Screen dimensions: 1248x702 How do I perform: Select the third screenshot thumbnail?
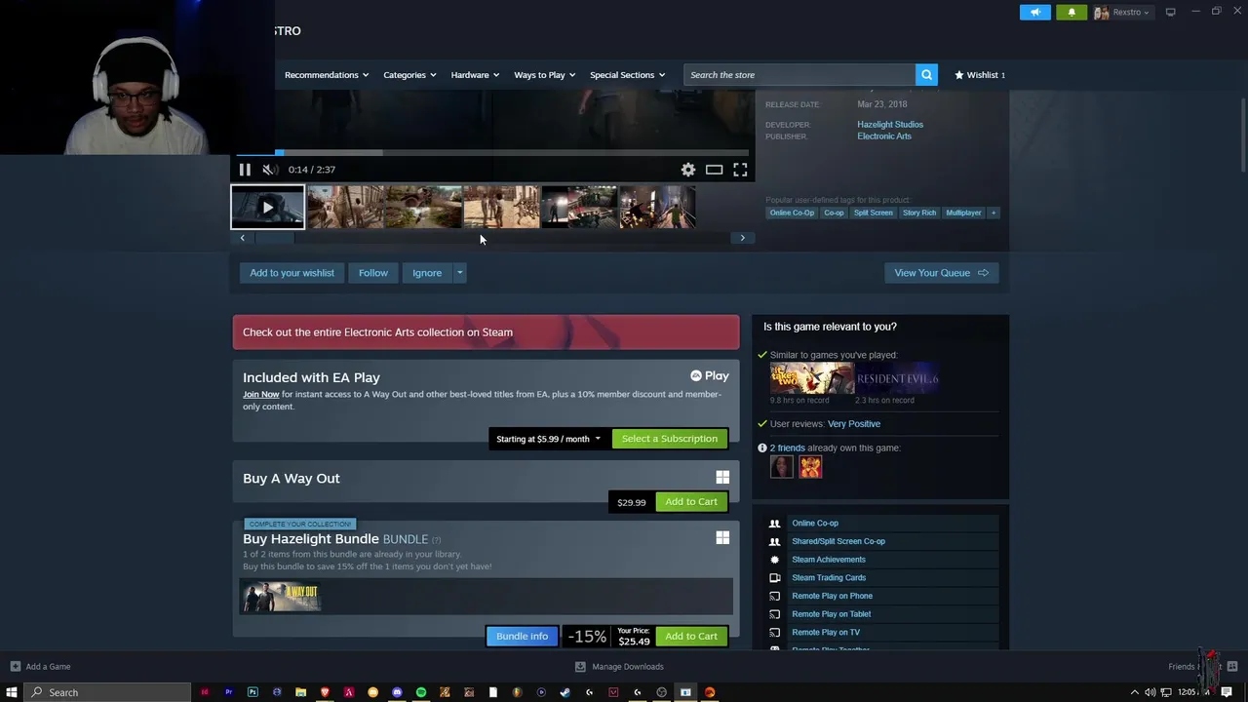coord(423,207)
